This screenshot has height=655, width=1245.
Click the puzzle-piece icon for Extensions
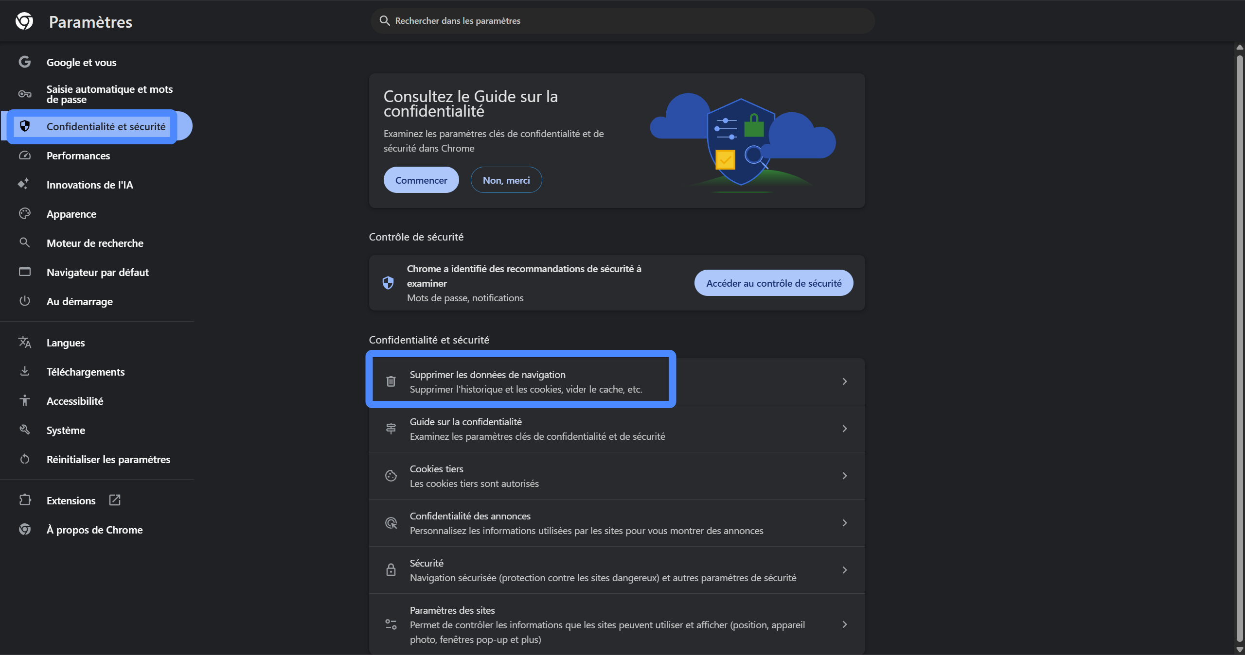point(25,500)
